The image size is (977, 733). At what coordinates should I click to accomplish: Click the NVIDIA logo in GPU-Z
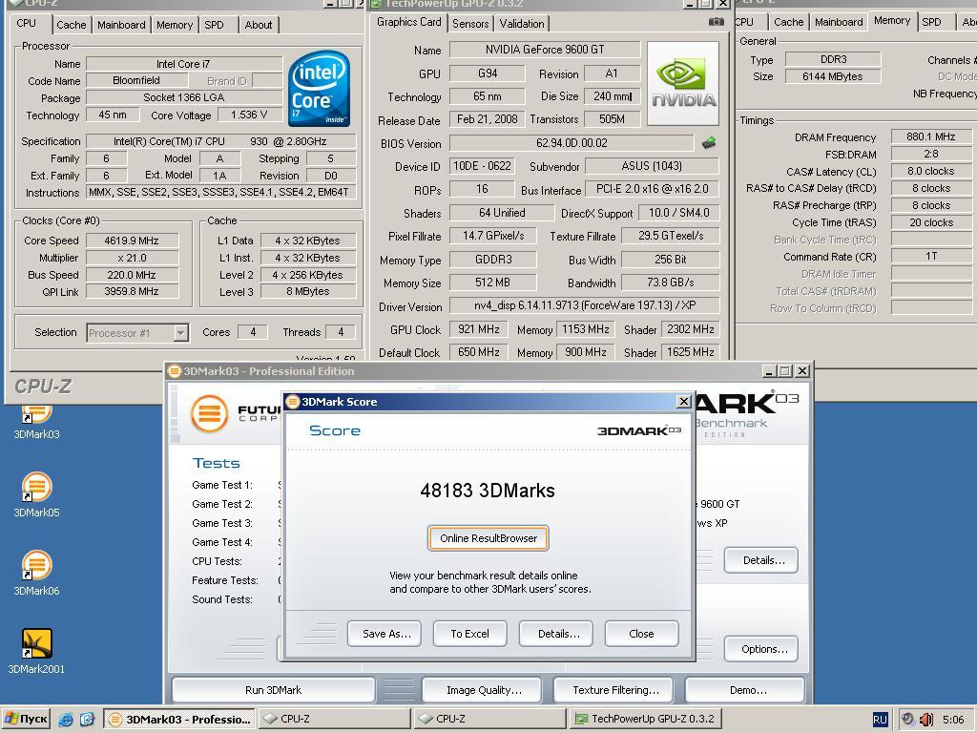coord(683,84)
